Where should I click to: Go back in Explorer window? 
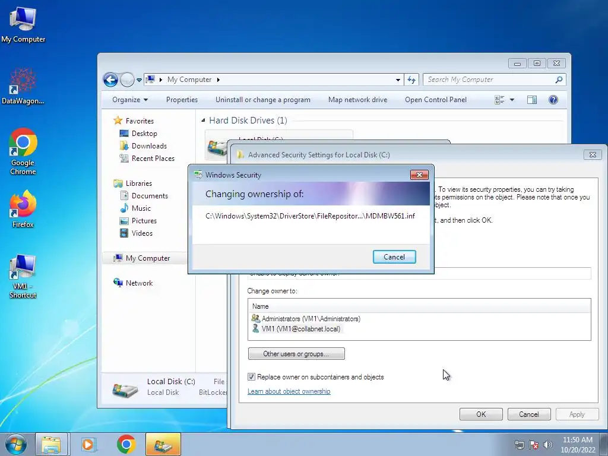click(x=110, y=80)
